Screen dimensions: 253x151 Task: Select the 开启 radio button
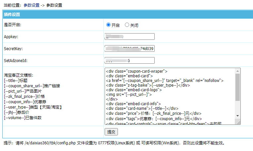[x=108, y=25]
